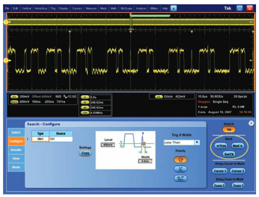Select either polarity button
The image size is (259, 197).
pyautogui.click(x=181, y=178)
